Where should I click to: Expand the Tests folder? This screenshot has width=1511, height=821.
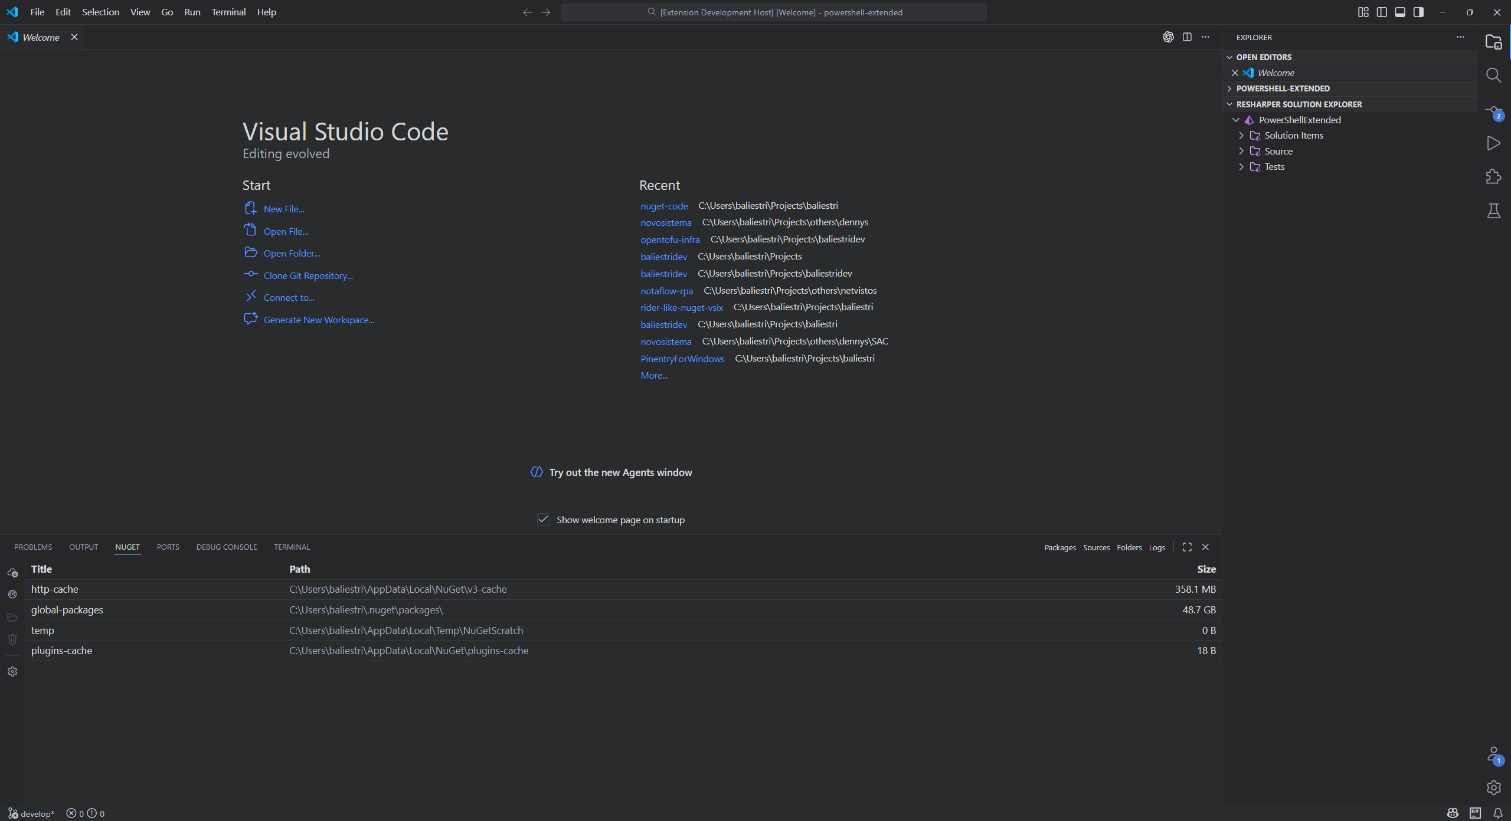[1241, 167]
